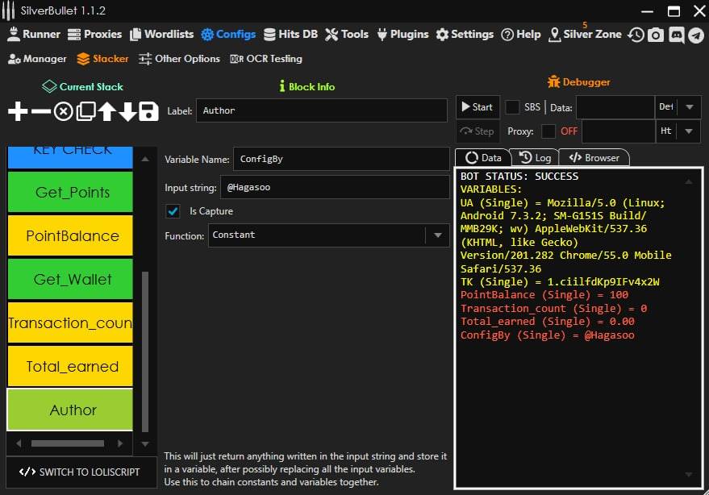Expand the data type dropdown beside Data
This screenshot has height=495, width=709.
689,107
